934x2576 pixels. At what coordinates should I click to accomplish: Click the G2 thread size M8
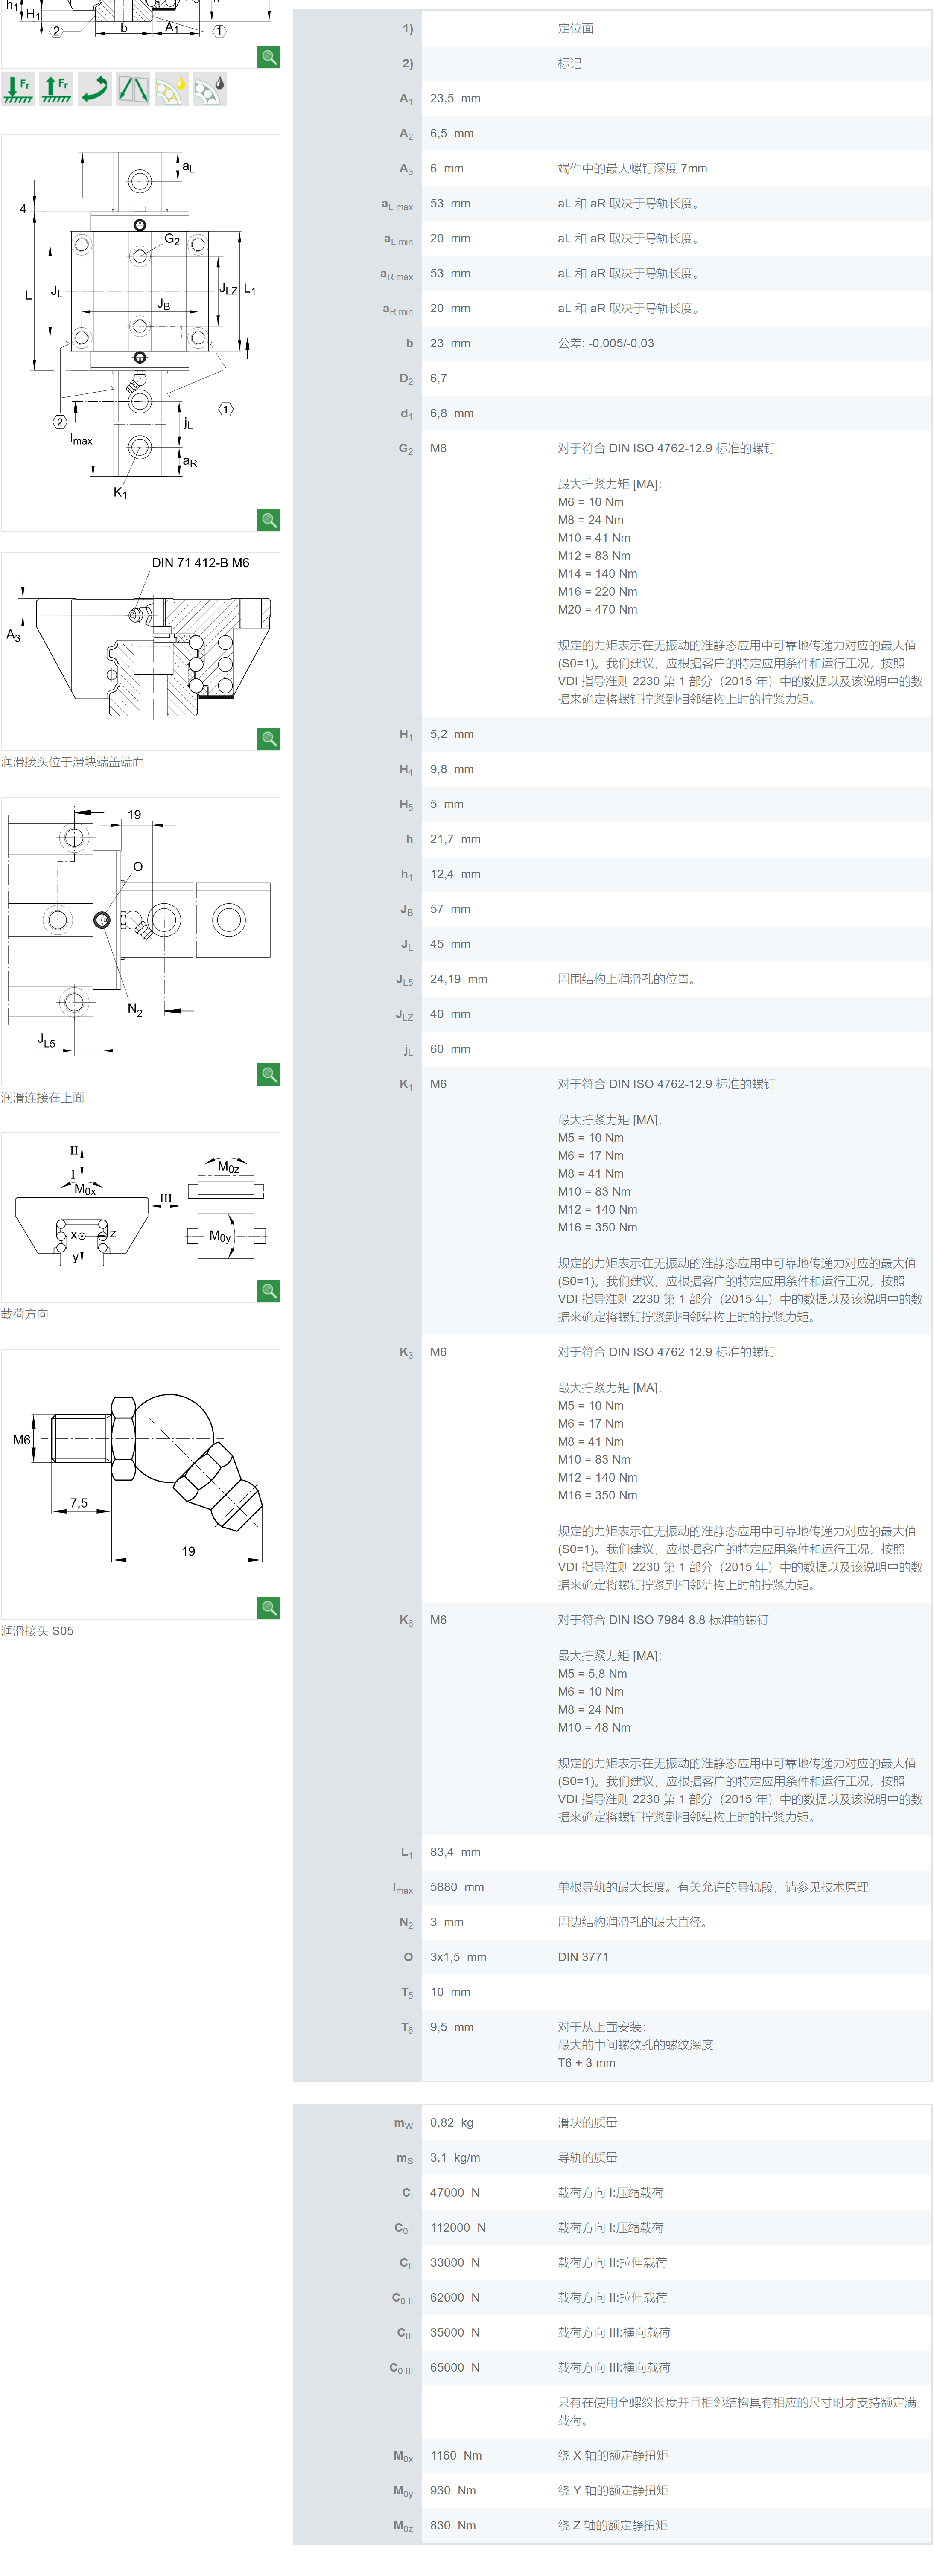click(439, 449)
